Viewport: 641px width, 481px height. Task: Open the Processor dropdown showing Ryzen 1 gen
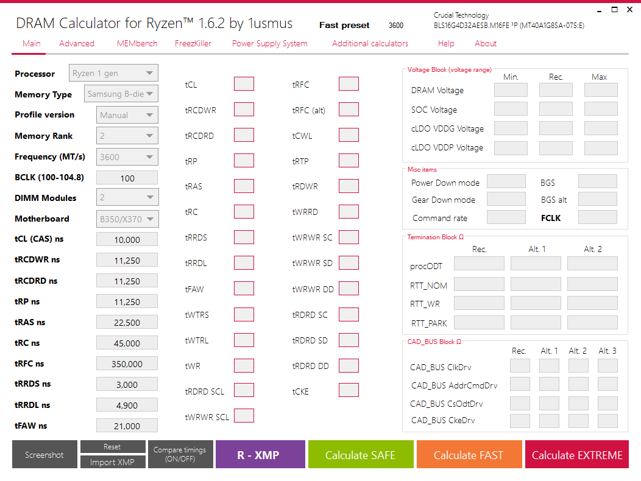(113, 73)
